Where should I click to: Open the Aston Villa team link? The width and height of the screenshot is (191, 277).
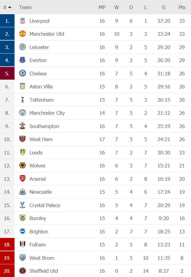pos(41,87)
